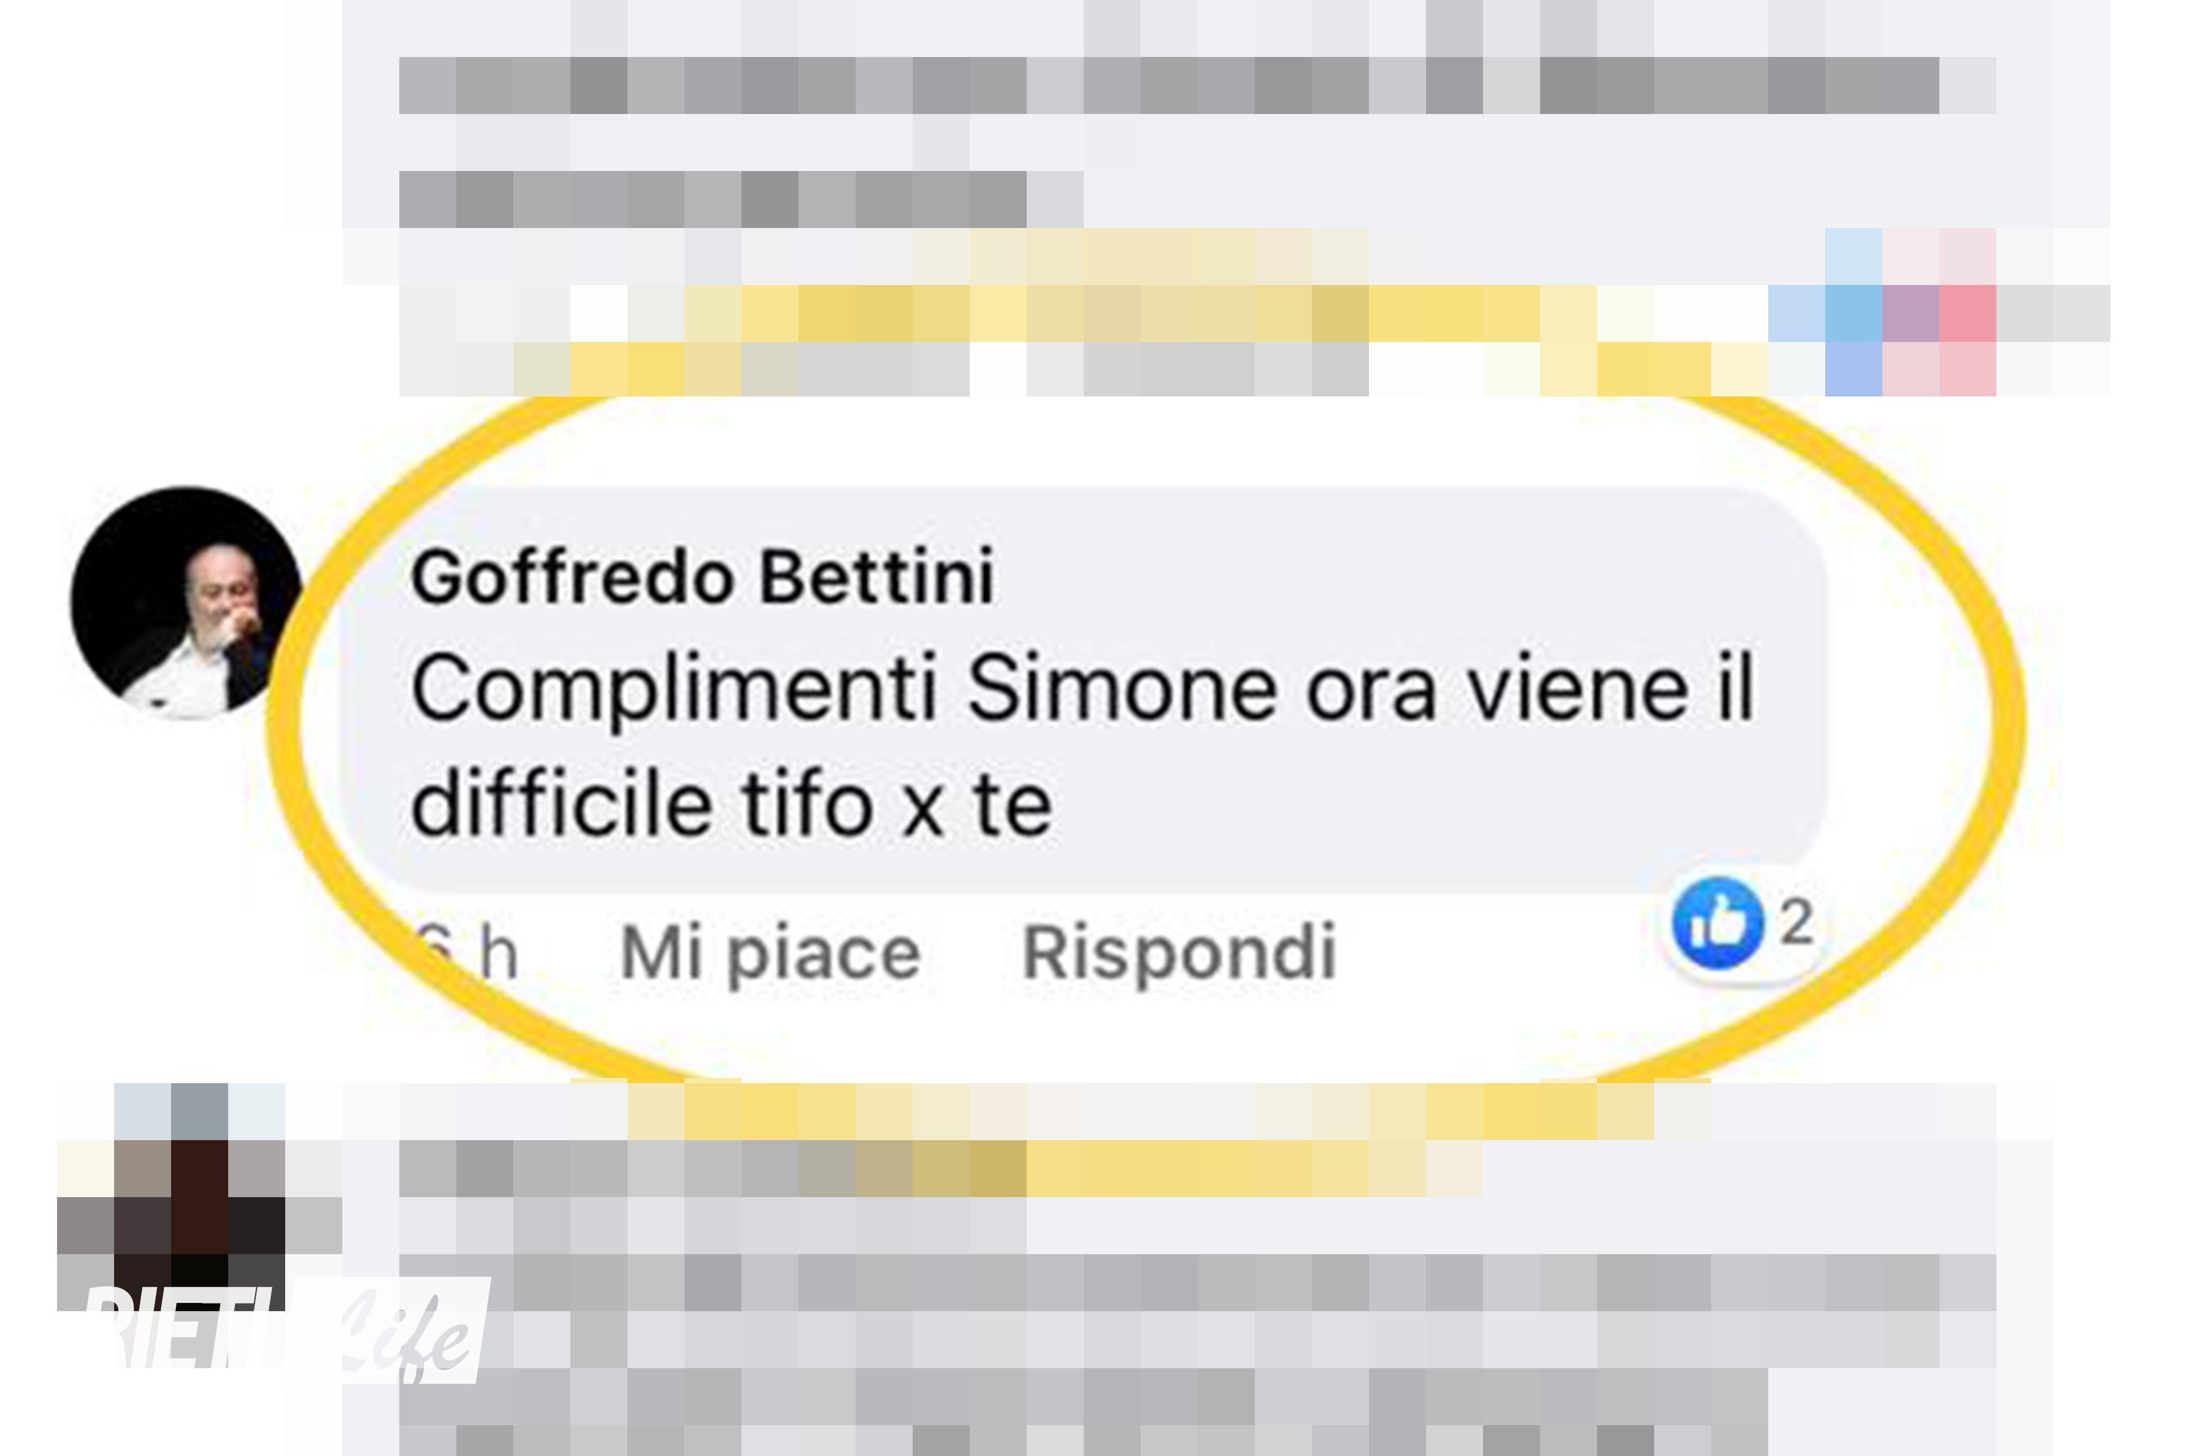Viewport: 2185px width, 1456px height.
Task: Like the comment via Mi piace
Action: (770, 953)
